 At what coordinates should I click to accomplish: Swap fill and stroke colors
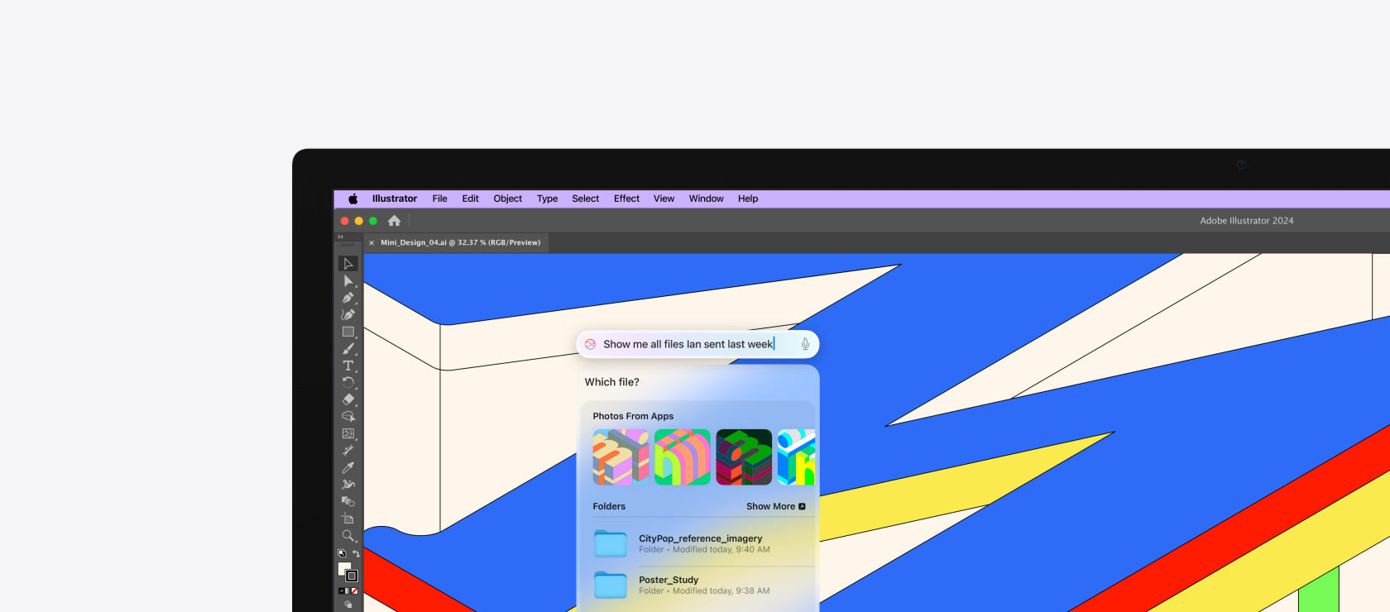click(x=356, y=553)
